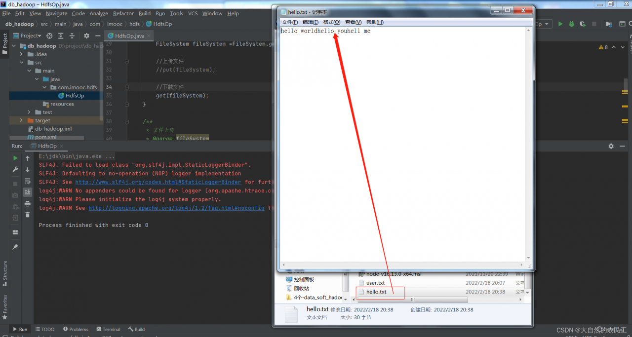The image size is (632, 337).
Task: Hide the Project panel with minus icon
Action: 98,36
